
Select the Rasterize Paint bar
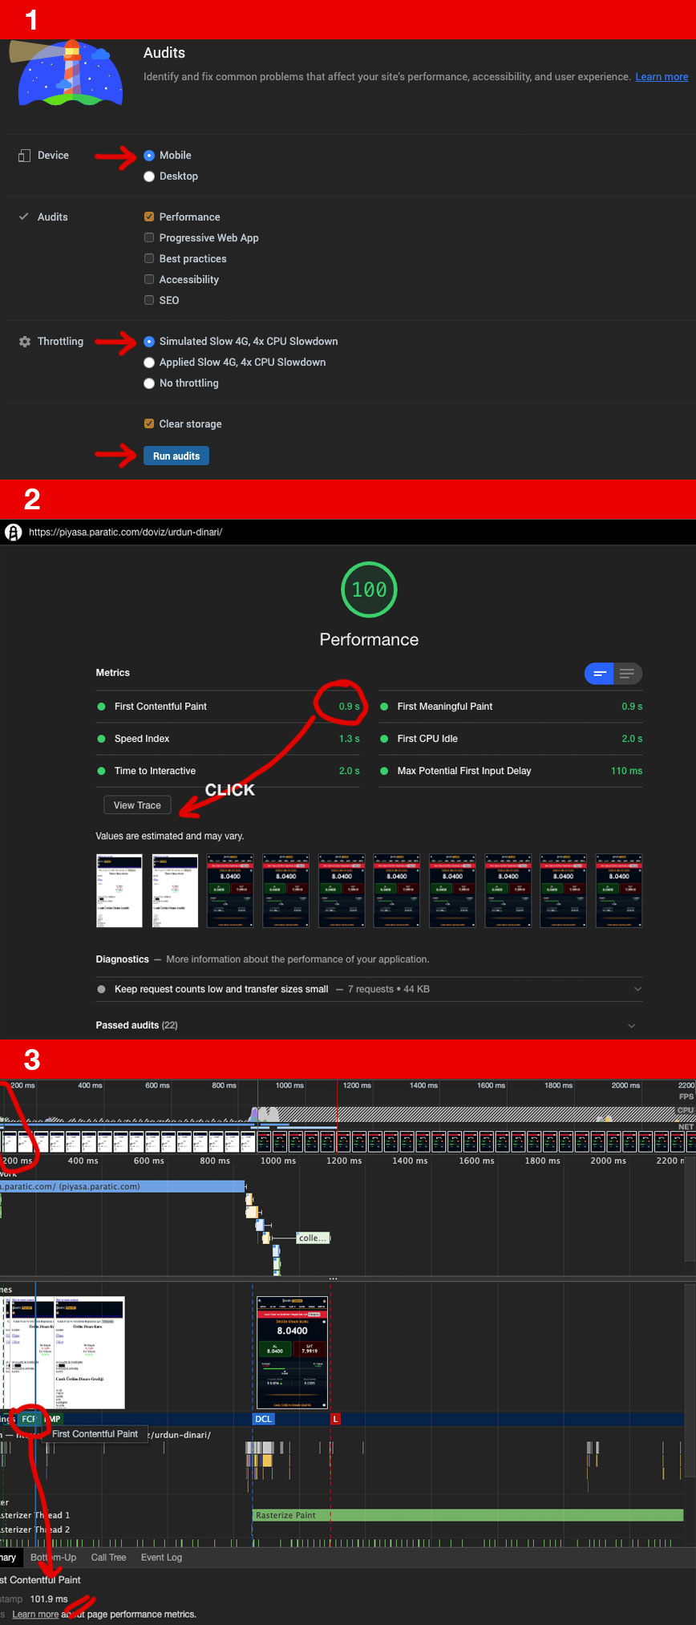(x=468, y=1515)
